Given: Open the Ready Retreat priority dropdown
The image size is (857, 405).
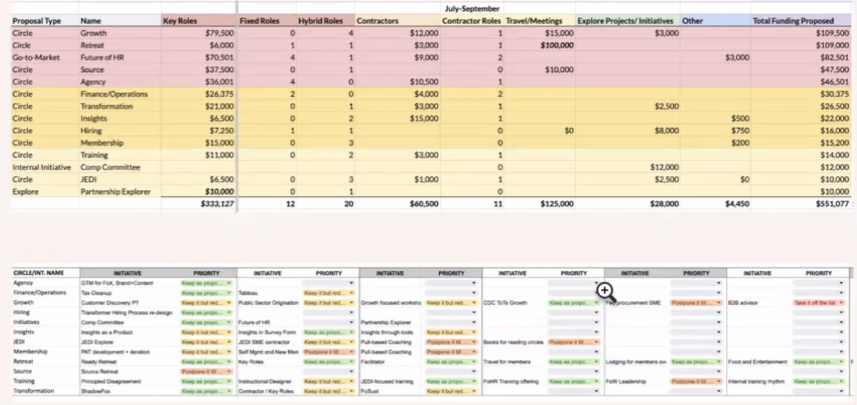Looking at the screenshot, I should pyautogui.click(x=206, y=361).
